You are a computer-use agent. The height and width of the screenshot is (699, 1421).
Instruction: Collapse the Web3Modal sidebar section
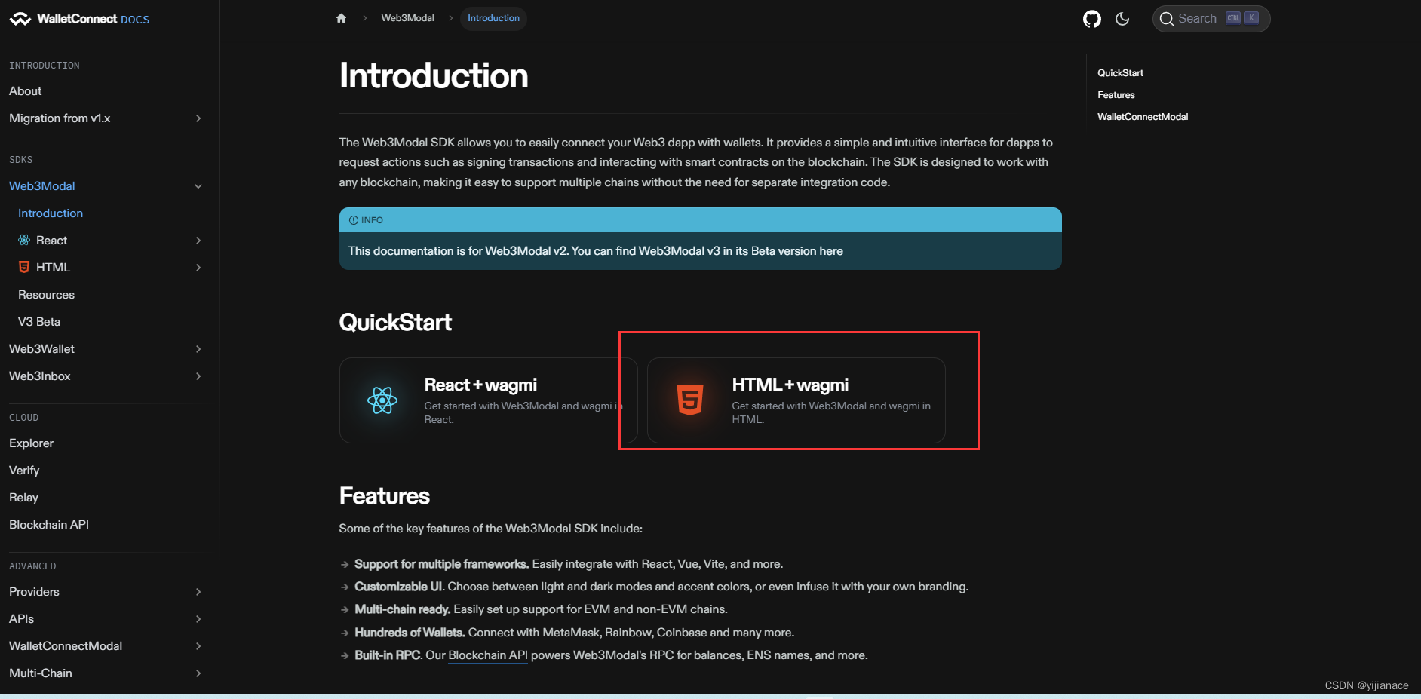[x=198, y=186]
